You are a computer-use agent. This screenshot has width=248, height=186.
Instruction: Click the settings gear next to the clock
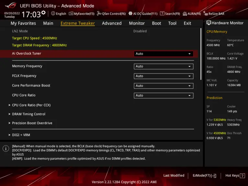click(x=43, y=13)
